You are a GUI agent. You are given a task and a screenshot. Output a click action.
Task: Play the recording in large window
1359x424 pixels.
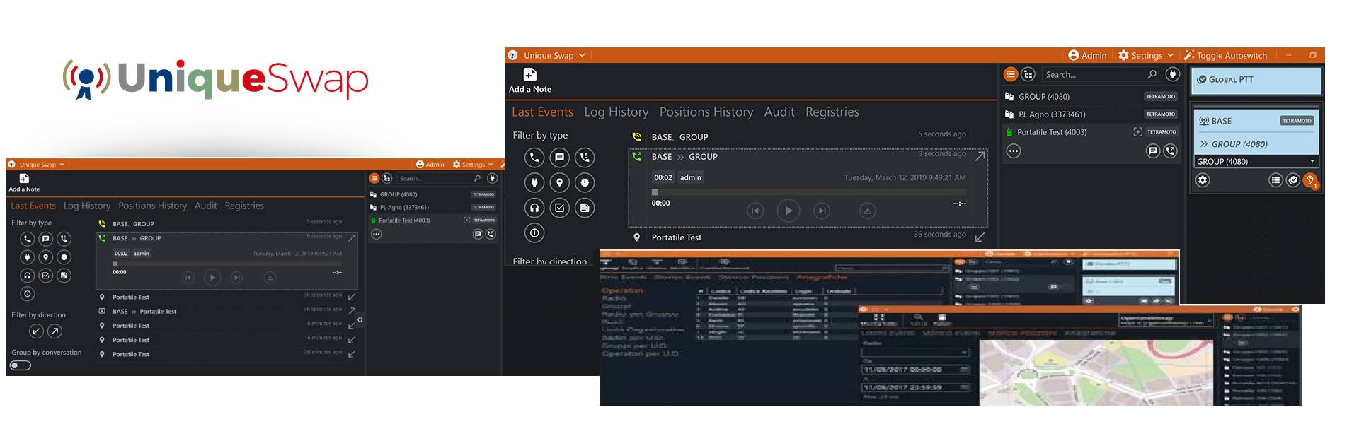click(x=789, y=211)
